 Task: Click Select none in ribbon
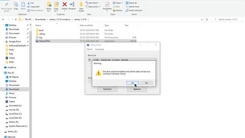pyautogui.click(x=132, y=7)
